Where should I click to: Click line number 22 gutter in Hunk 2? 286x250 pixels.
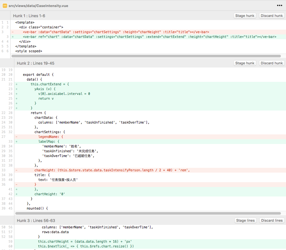pyautogui.click(x=10, y=84)
